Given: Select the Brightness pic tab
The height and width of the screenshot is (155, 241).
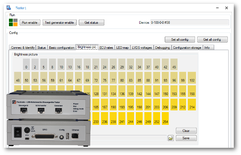Looking at the screenshot, I should pos(87,47).
